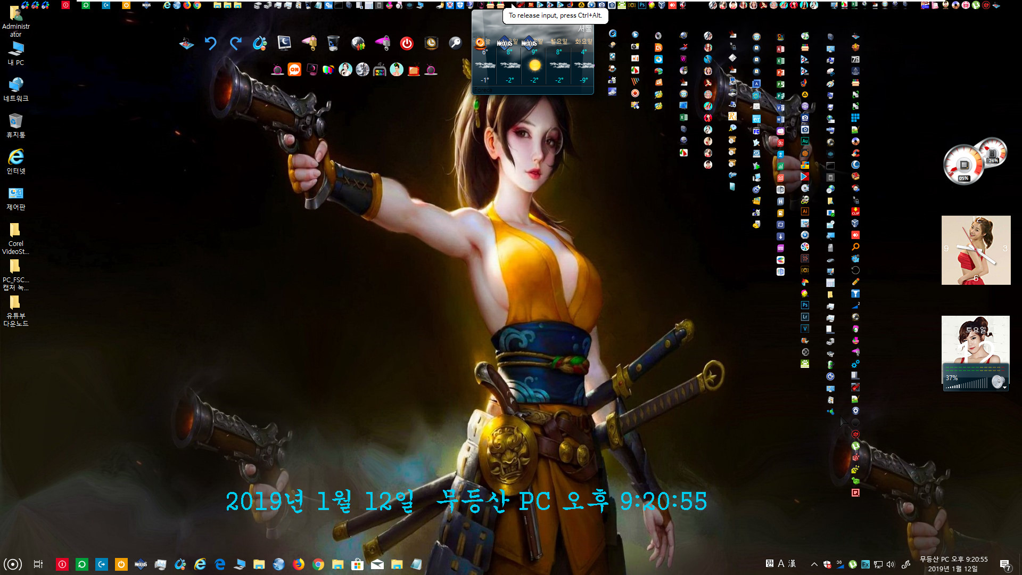The height and width of the screenshot is (575, 1022).
Task: Click the 漢 Hanja conversion button
Action: click(792, 563)
